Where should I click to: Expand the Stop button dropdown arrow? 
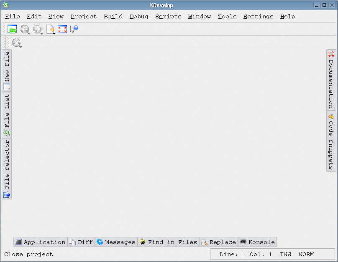(x=20, y=47)
